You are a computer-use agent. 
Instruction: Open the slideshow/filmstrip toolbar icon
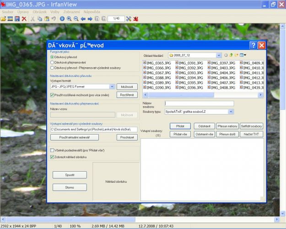click(x=10, y=19)
